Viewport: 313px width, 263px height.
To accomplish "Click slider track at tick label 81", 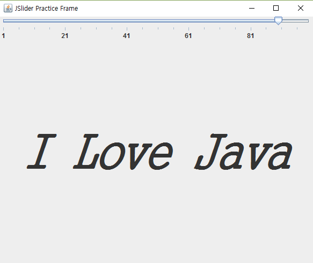I will [x=251, y=21].
